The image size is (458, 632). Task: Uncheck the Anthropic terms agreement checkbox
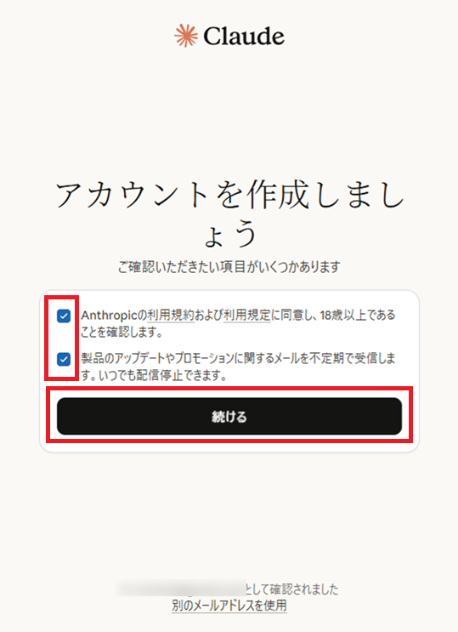tap(64, 316)
